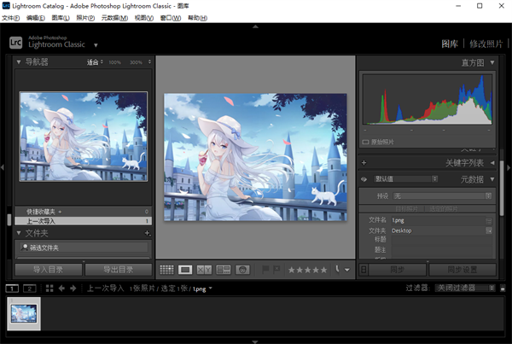The image size is (512, 344).
Task: Flag the photo as picked
Action: click(265, 270)
